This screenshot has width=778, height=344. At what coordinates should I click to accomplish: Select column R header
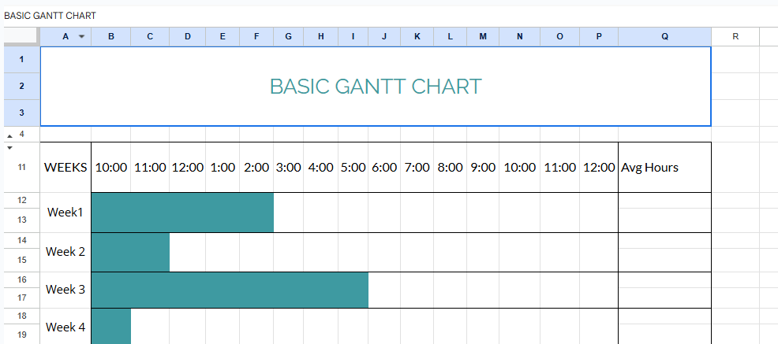735,36
